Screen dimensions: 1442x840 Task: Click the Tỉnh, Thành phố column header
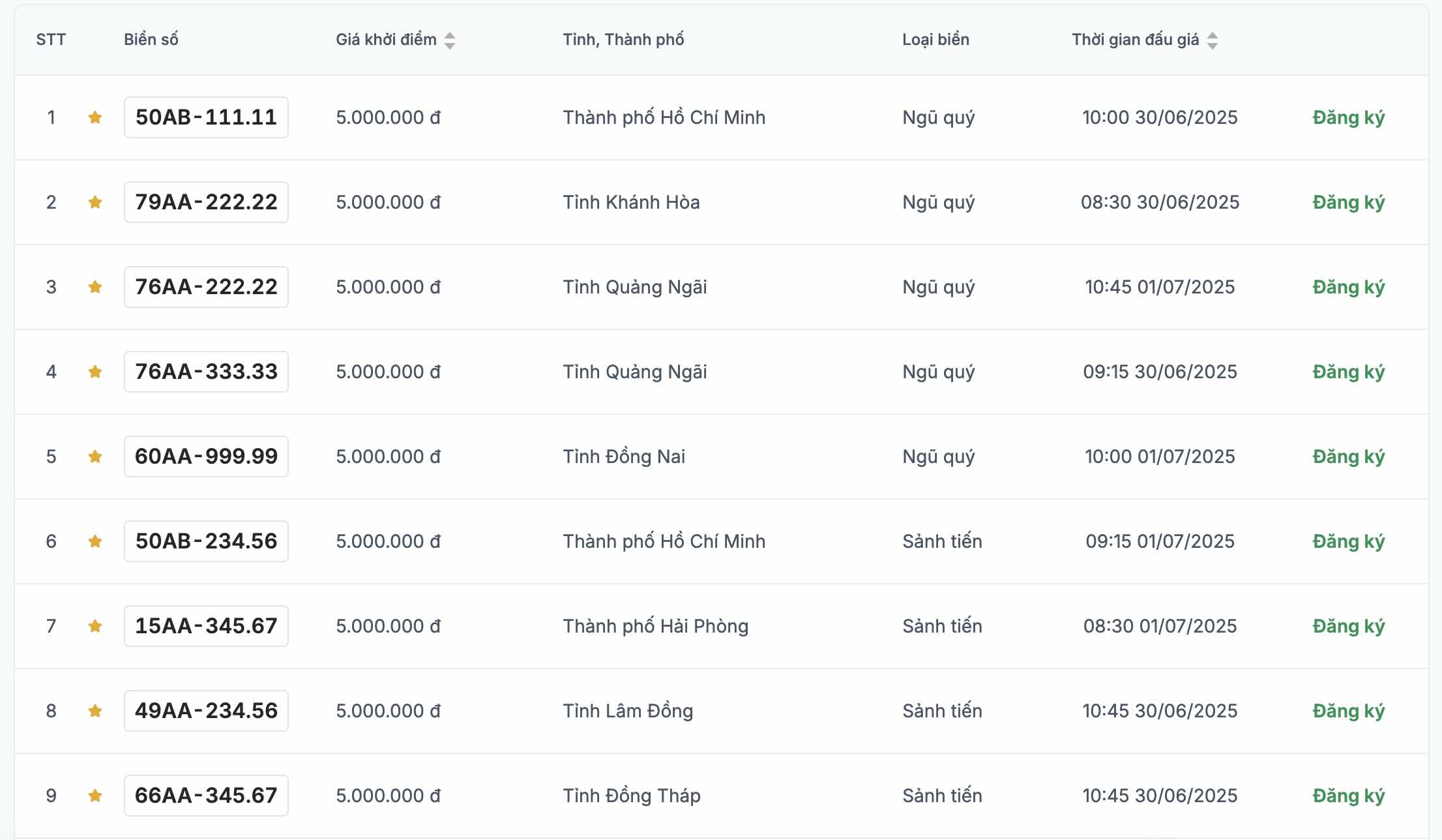623,40
